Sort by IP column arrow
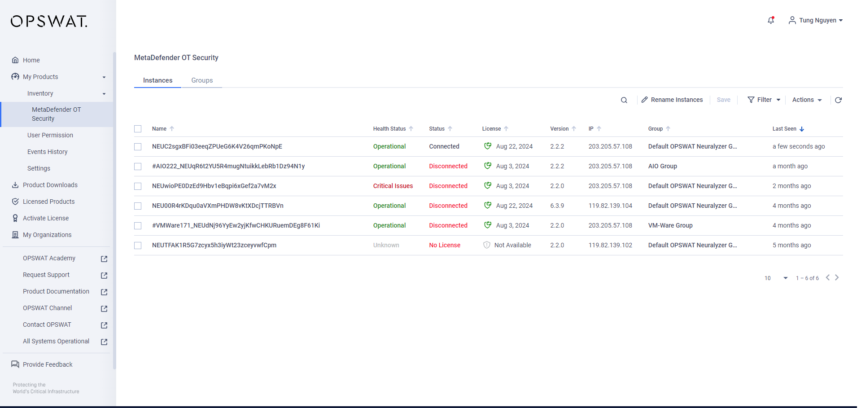 [599, 129]
